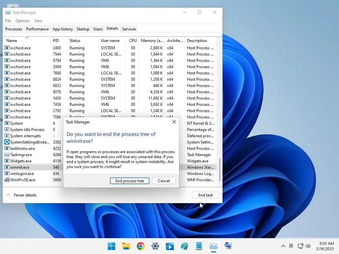The width and height of the screenshot is (339, 254).
Task: Click the taskhostw.exe process icon
Action: (x=7, y=148)
